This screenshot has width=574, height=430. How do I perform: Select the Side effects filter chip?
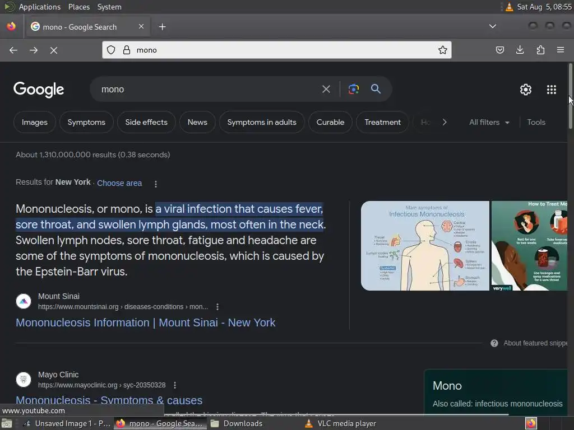pyautogui.click(x=146, y=122)
